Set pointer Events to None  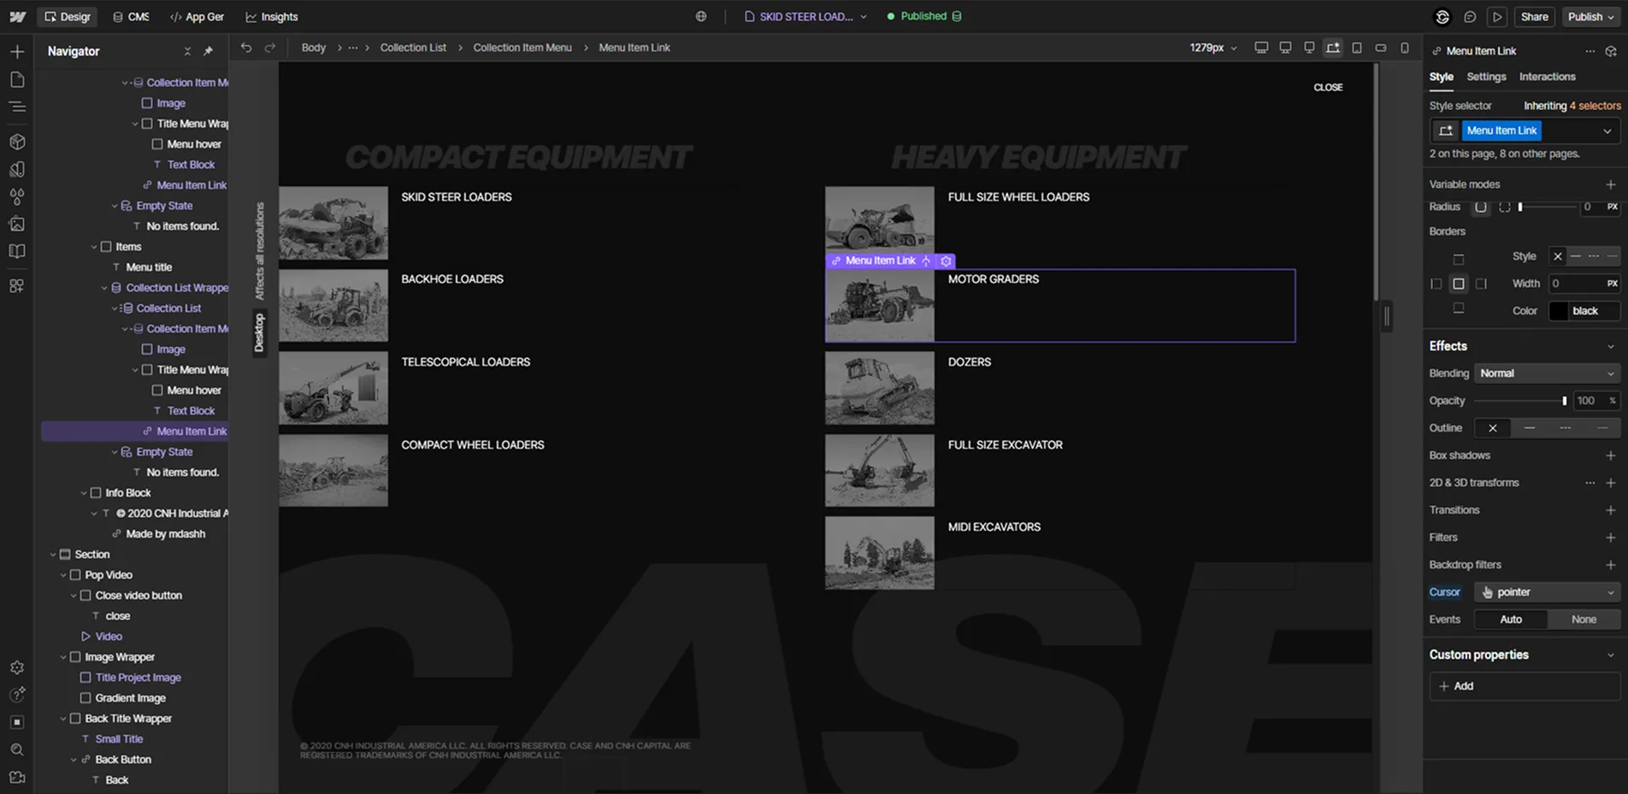click(x=1584, y=620)
